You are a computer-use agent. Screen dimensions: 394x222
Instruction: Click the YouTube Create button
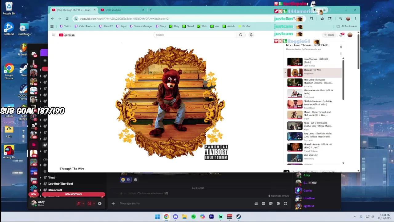coord(329,35)
